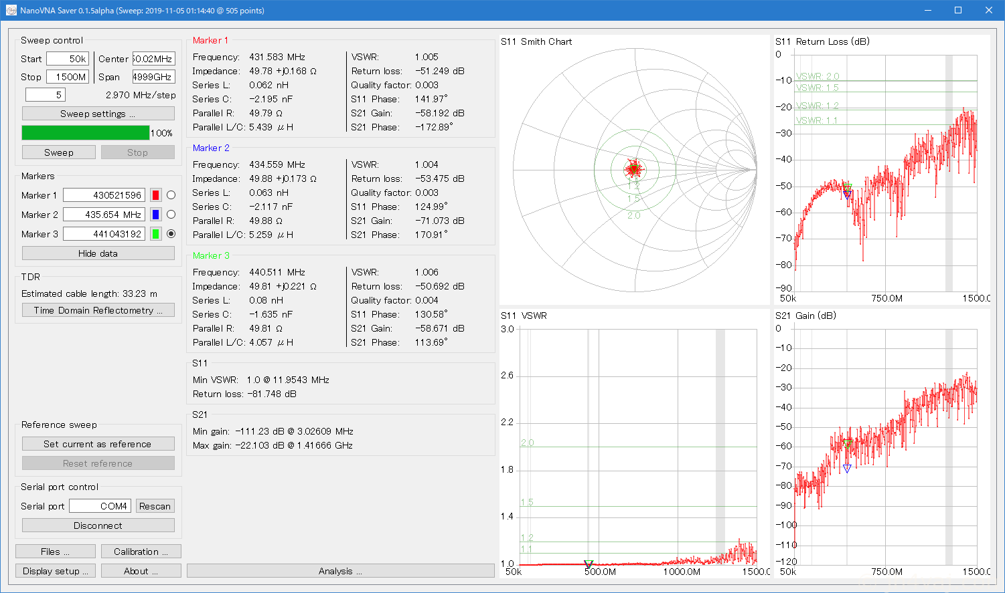Screen dimensions: 1005x593
Task: Open the red Marker 1 color swatch
Action: pos(155,195)
